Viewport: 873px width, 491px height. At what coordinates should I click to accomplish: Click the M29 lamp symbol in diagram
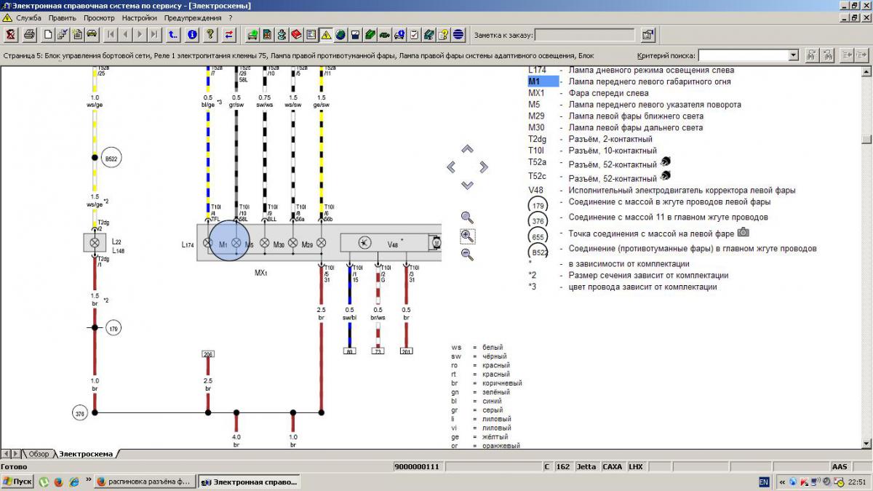(321, 244)
